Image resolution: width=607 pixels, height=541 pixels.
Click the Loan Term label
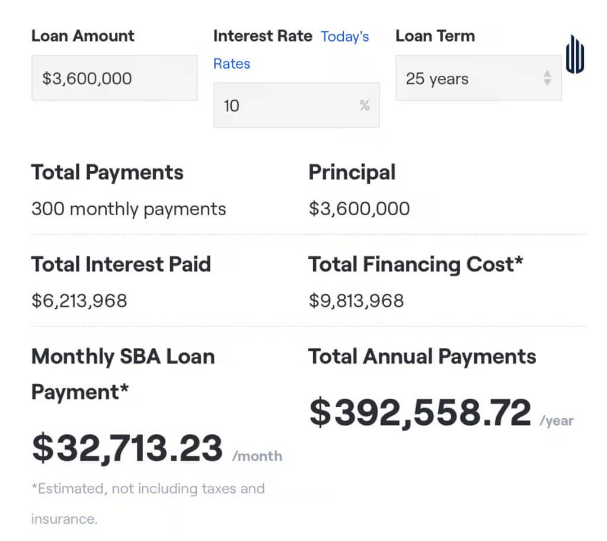coord(435,36)
